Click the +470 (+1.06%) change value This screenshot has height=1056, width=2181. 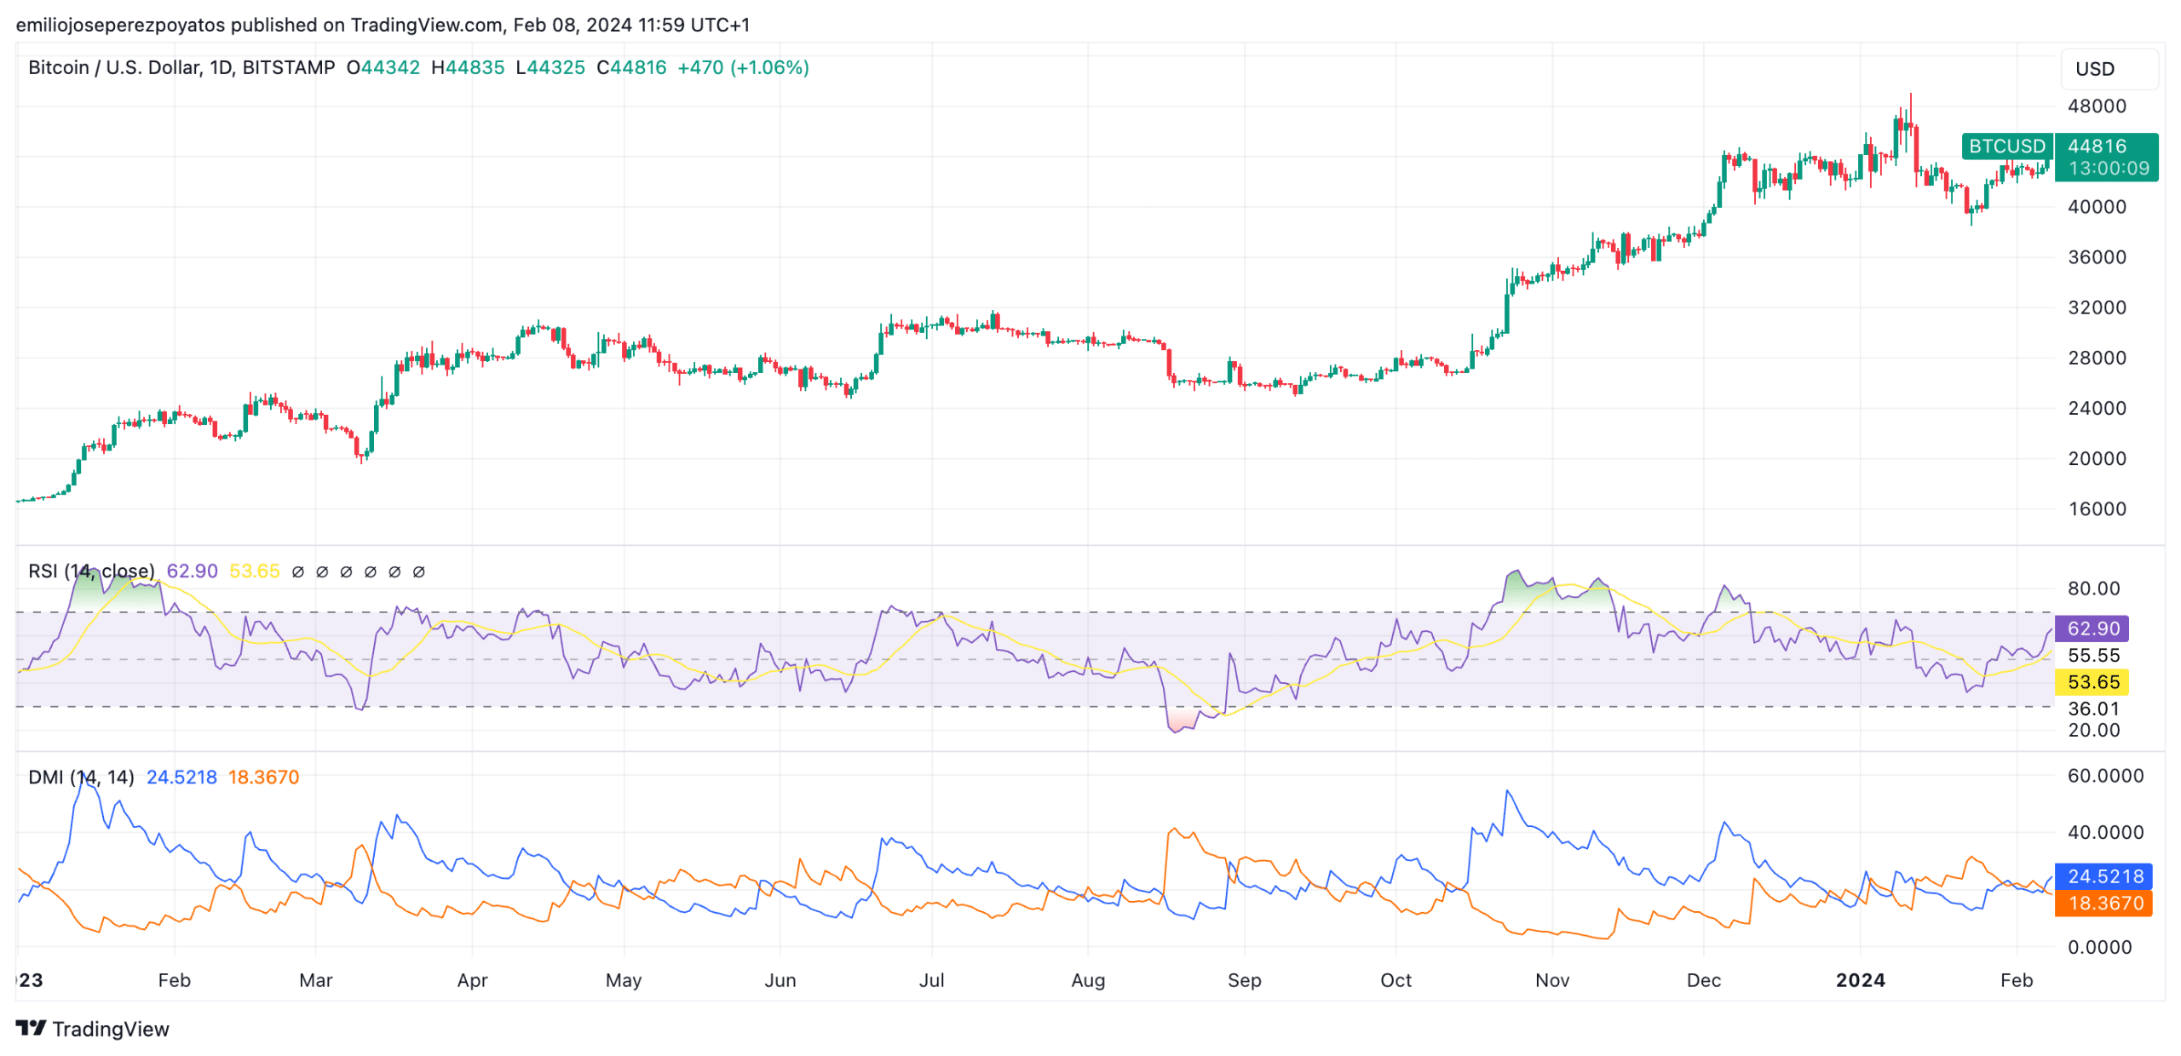[742, 67]
